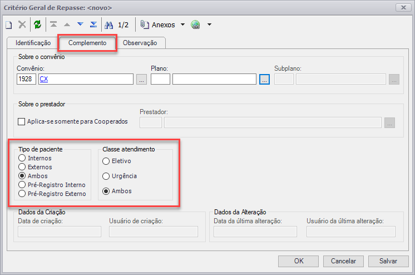
Task: Click the Plano description input field
Action: point(214,79)
